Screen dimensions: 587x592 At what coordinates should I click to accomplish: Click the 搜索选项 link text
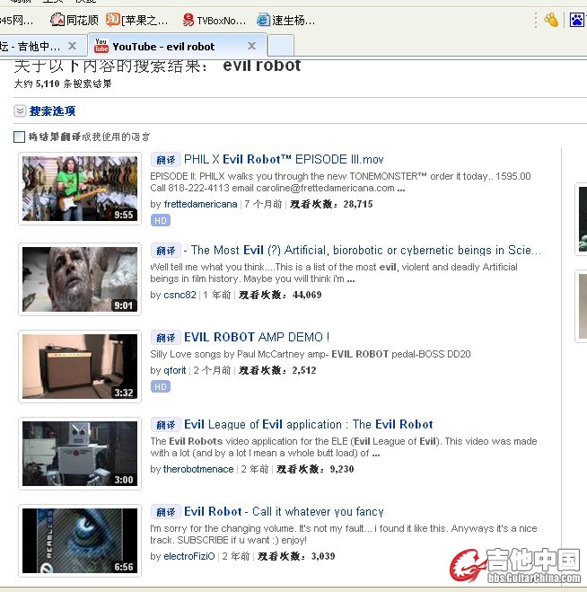tap(52, 111)
